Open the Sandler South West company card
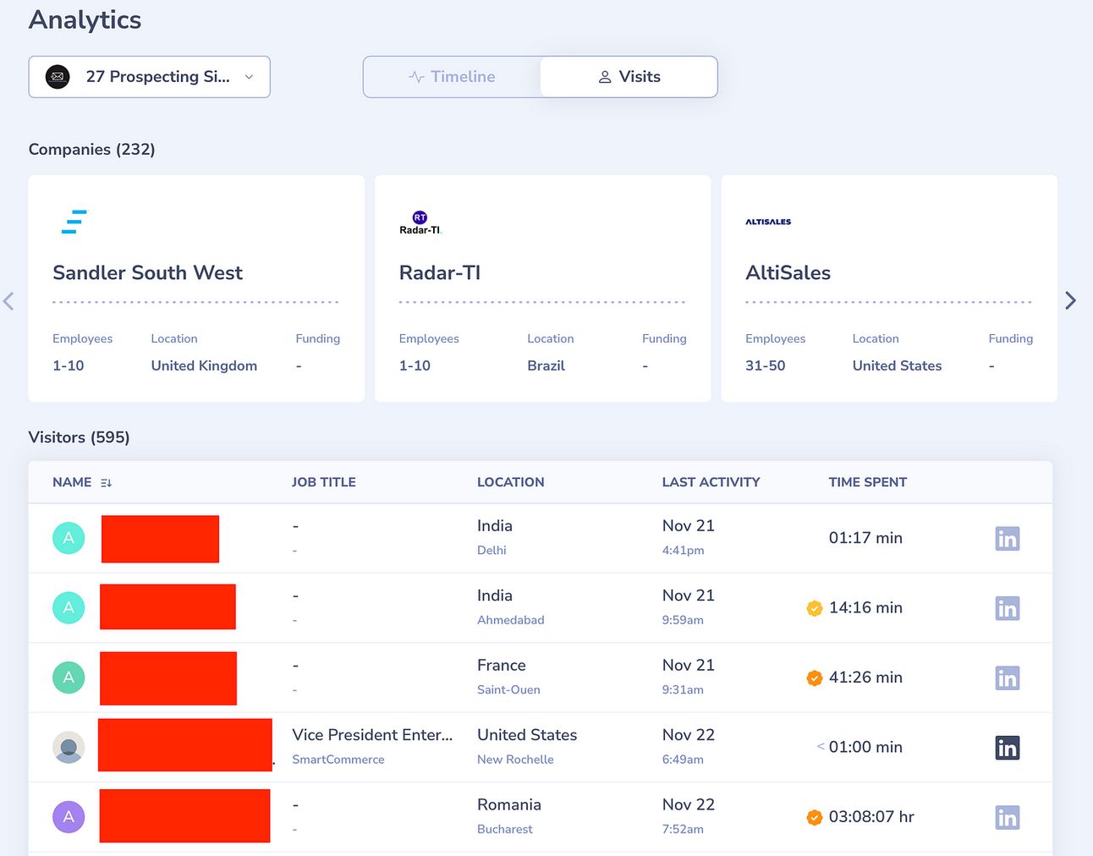The width and height of the screenshot is (1093, 856). (x=196, y=288)
